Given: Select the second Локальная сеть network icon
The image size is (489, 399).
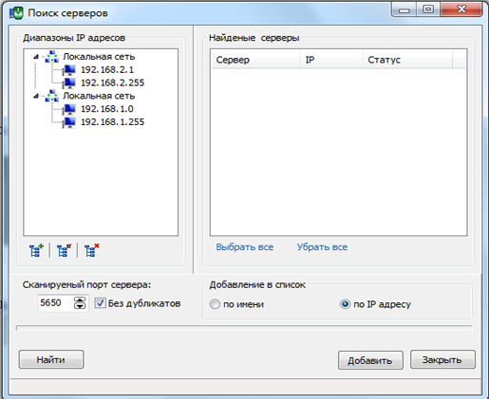Looking at the screenshot, I should (x=52, y=96).
